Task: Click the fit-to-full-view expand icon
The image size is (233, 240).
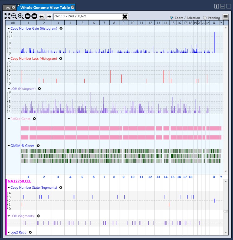Action: coord(8,17)
